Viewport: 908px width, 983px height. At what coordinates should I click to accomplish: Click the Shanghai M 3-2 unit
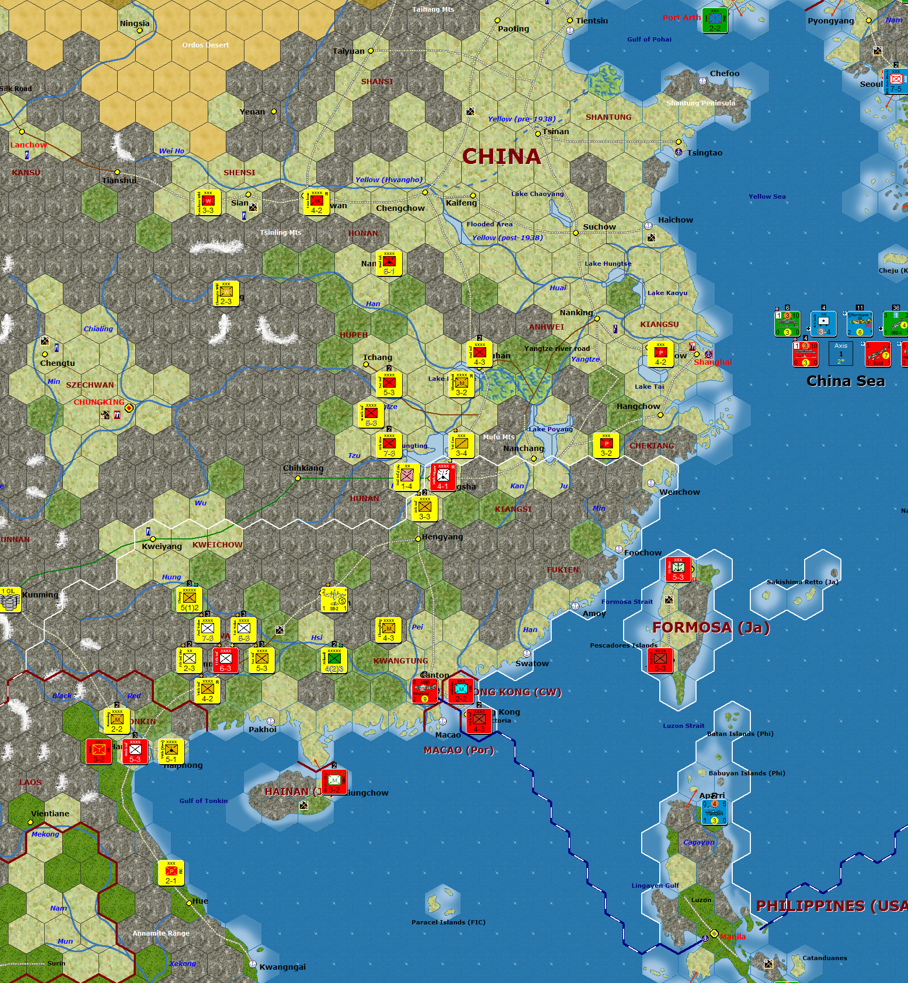tap(461, 385)
